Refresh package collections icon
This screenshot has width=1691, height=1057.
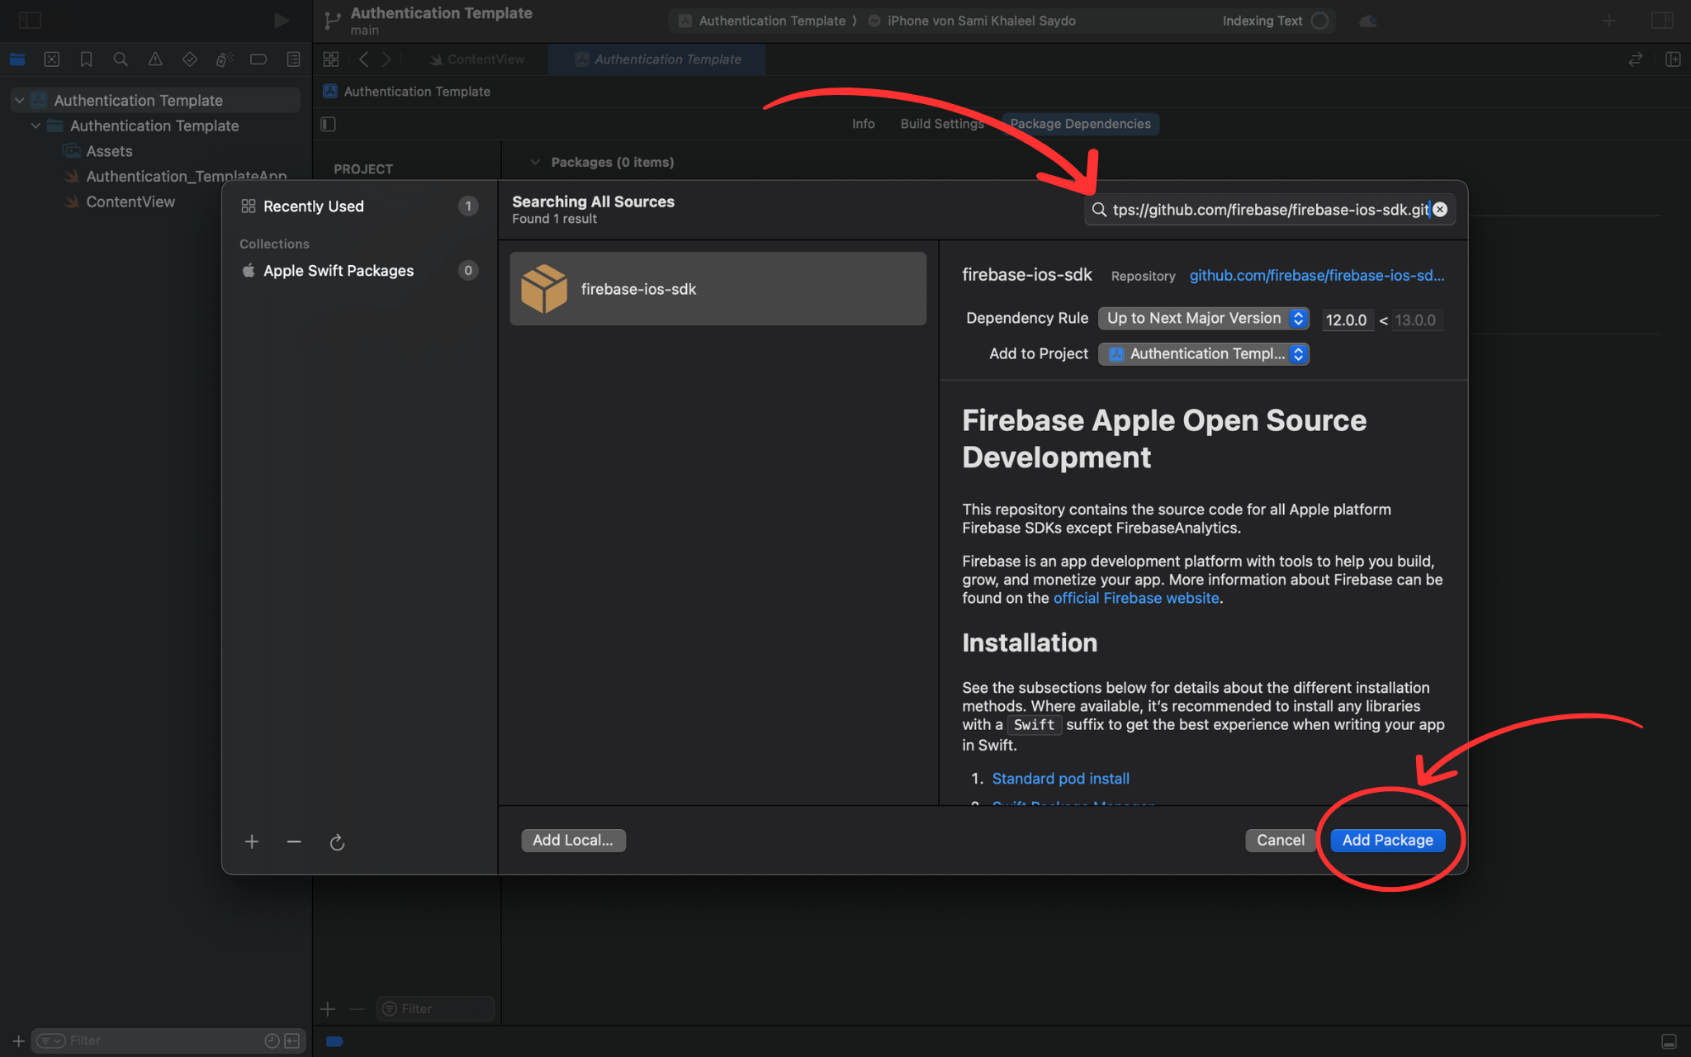[337, 842]
